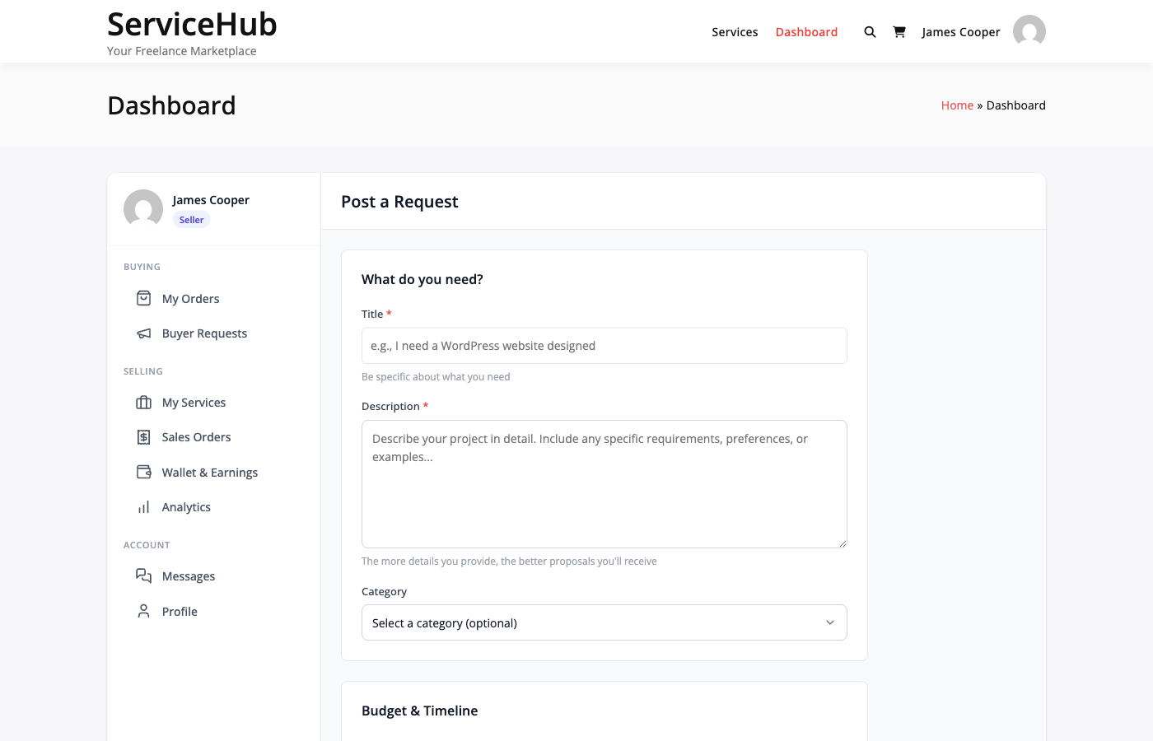
Task: Open Sales Orders via the dollar icon
Action: (x=143, y=436)
